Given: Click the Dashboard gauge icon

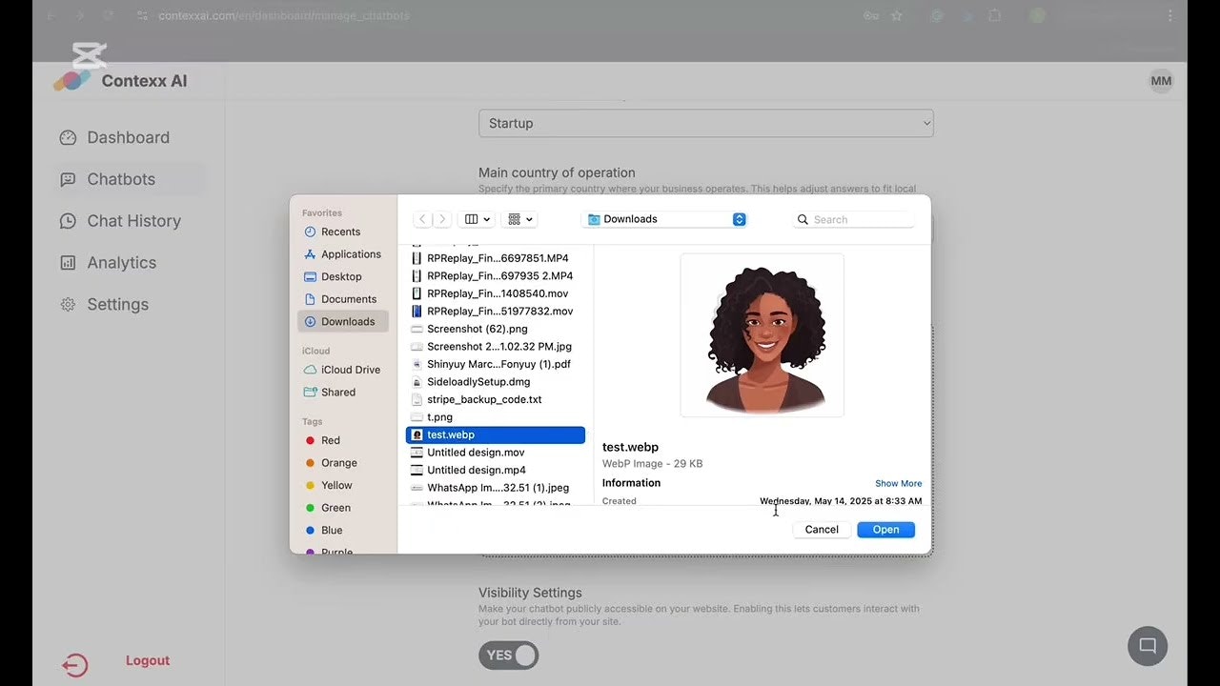Looking at the screenshot, I should (68, 137).
